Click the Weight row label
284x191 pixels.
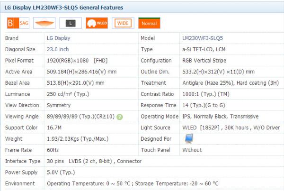click(x=14, y=139)
